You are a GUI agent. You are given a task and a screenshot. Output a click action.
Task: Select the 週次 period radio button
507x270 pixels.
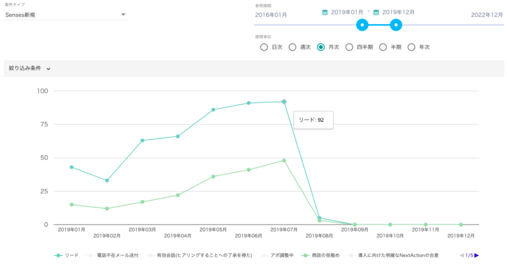click(x=292, y=47)
